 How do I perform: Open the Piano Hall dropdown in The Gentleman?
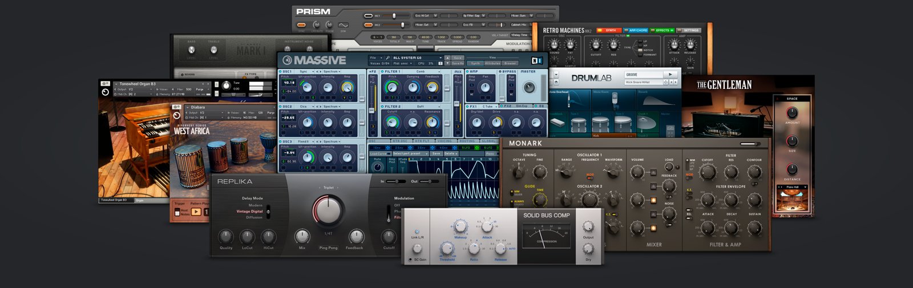tap(792, 187)
